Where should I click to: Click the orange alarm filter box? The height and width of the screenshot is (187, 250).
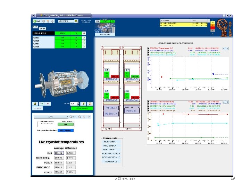(x=213, y=25)
